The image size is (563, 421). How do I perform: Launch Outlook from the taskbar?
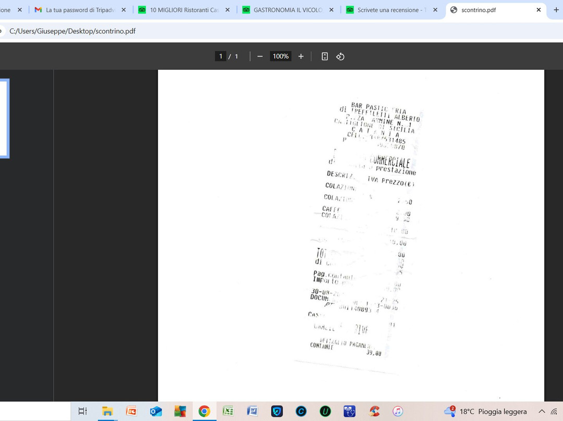155,411
